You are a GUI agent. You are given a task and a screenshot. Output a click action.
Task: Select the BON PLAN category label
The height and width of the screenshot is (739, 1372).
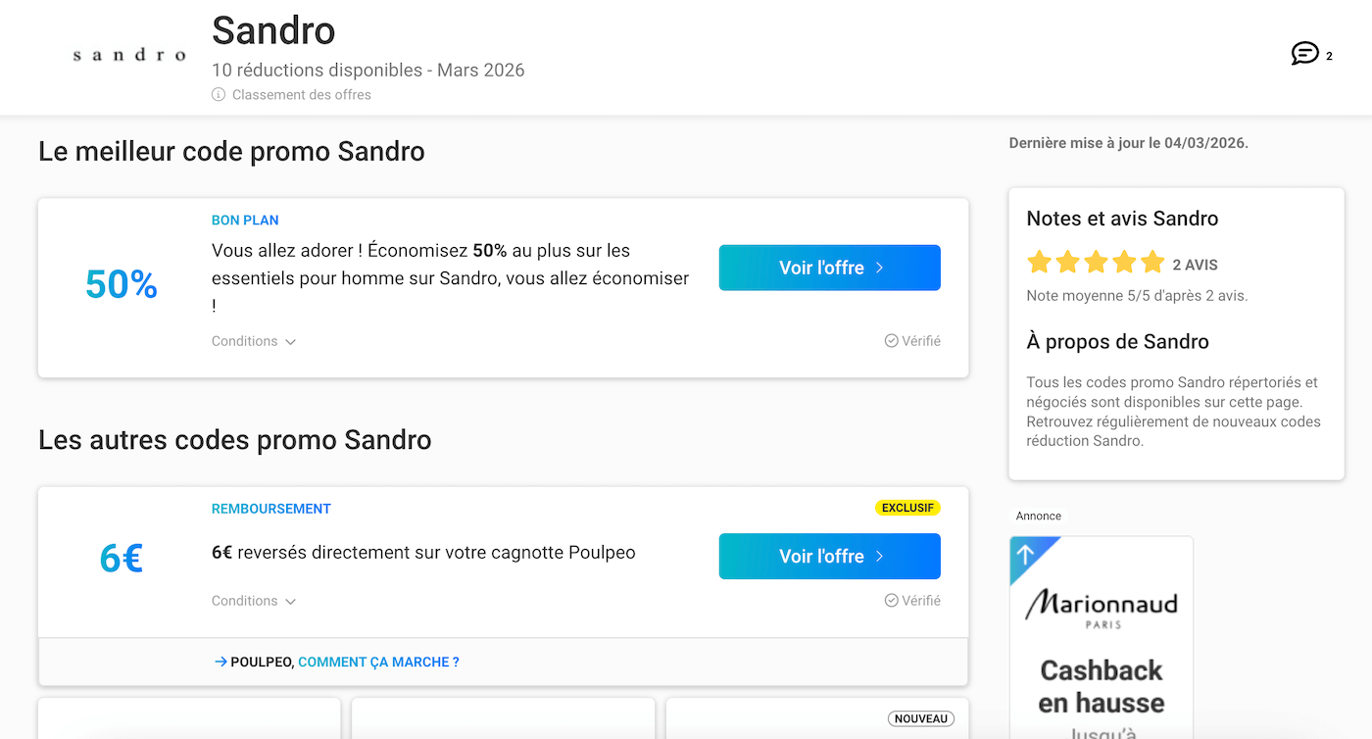(x=245, y=220)
